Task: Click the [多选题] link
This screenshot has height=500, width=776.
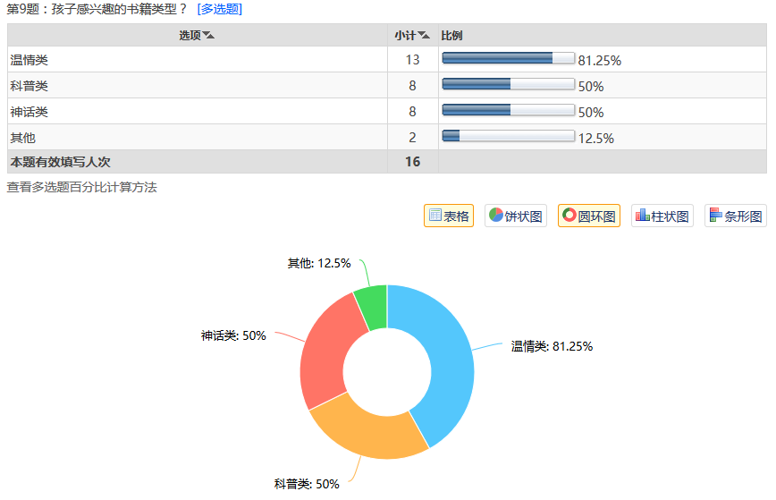Action: 220,9
